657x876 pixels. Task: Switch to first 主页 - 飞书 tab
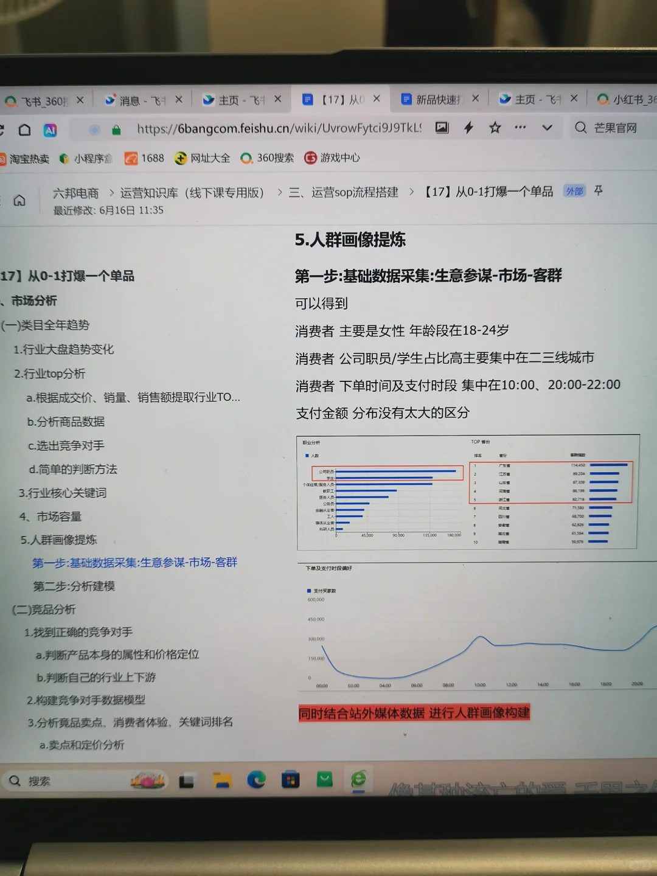[x=234, y=99]
